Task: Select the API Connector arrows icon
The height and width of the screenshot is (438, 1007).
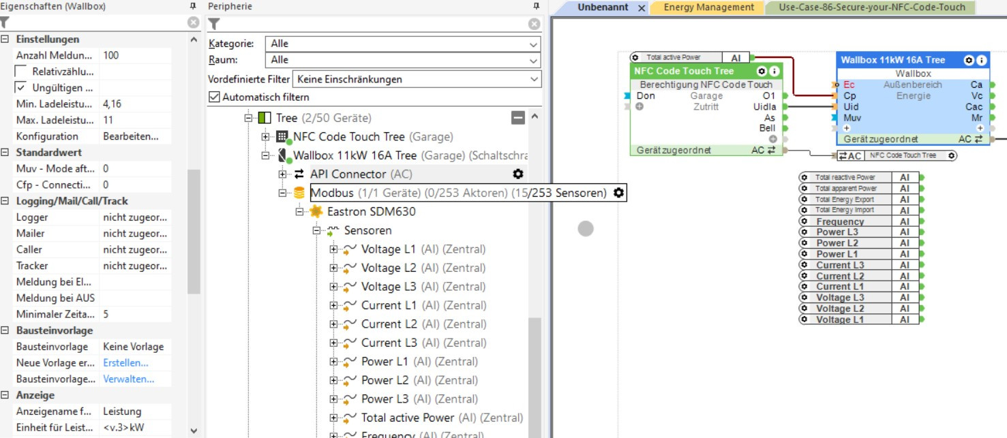Action: (299, 174)
